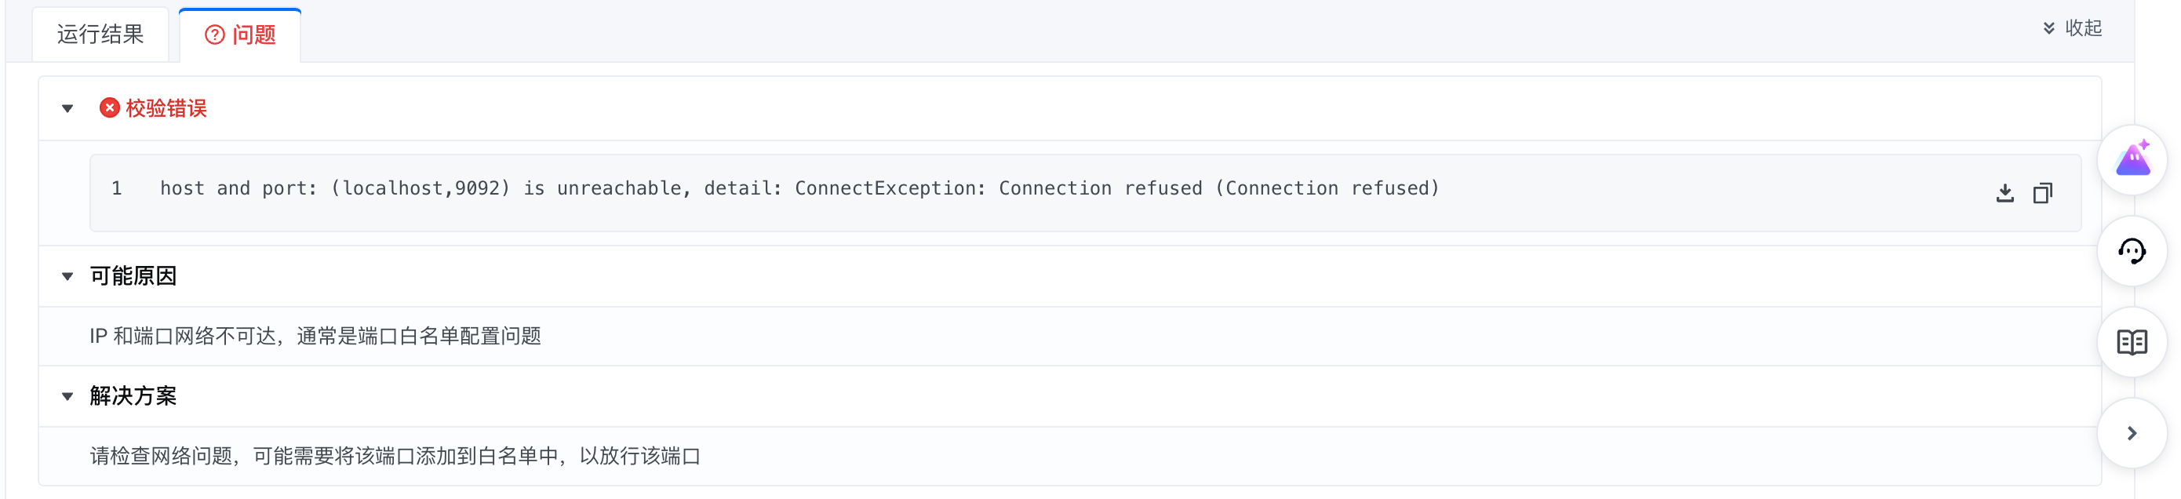Viewport: 2181px width, 499px height.
Task: Click the right arrow floating button
Action: (2132, 433)
